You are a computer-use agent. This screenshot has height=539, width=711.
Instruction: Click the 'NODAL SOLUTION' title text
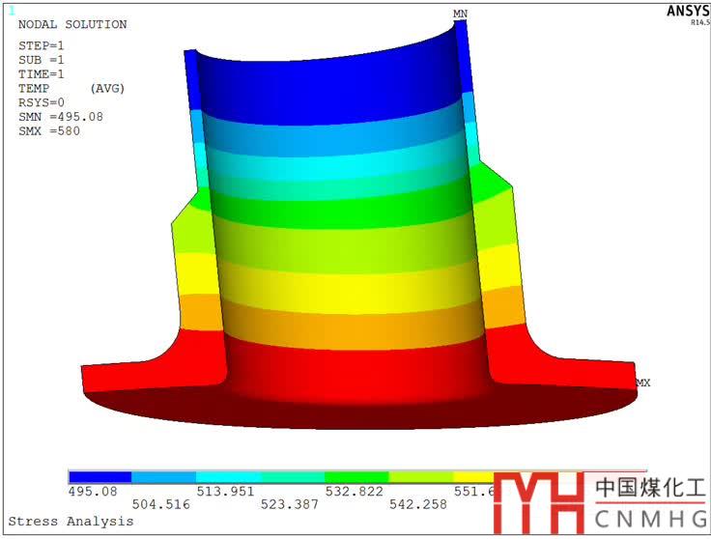[x=72, y=24]
